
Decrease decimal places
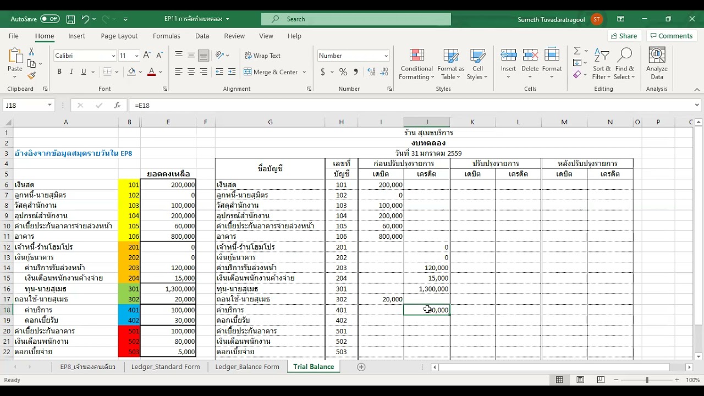(x=384, y=72)
